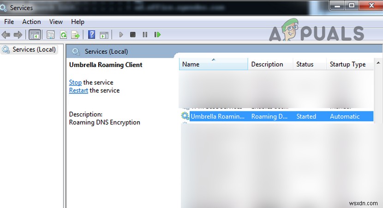Sort by the Description column header

coord(270,64)
